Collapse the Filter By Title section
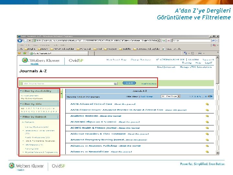Viewport: 233px width, 175px height. click(x=21, y=104)
